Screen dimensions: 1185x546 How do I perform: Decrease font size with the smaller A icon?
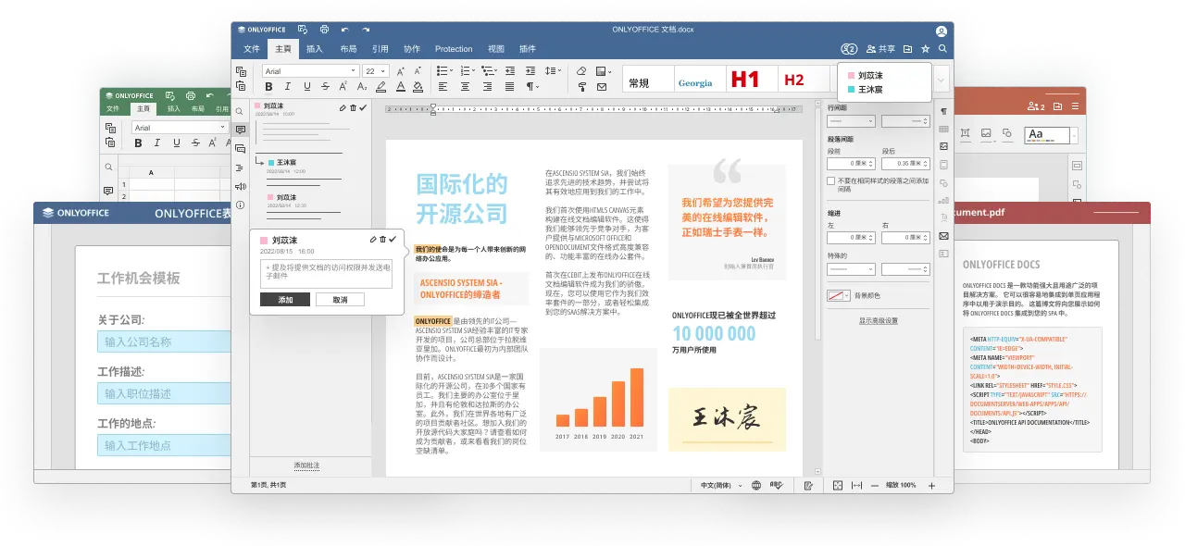point(418,71)
